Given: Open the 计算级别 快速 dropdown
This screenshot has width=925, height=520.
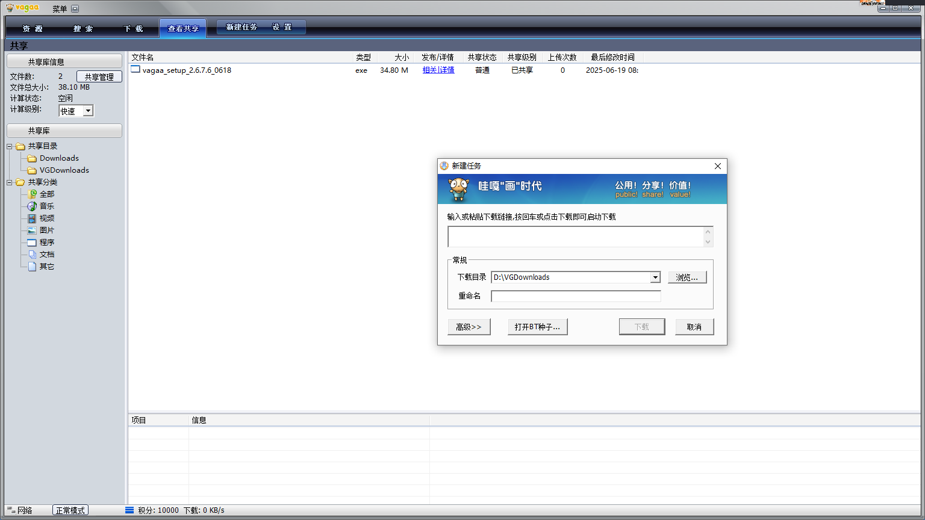Looking at the screenshot, I should [88, 111].
